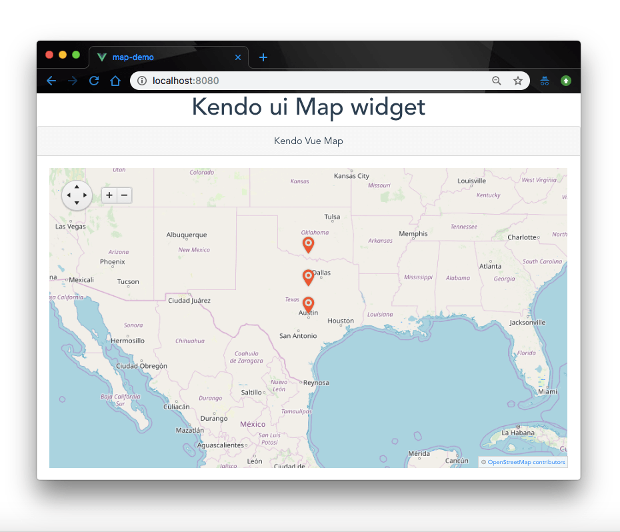Click the Mérida city label
620x532 pixels.
coord(419,454)
